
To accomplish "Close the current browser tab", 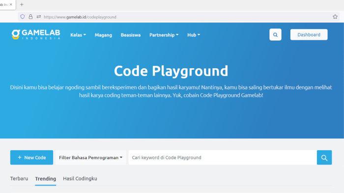I will [x=11, y=4].
